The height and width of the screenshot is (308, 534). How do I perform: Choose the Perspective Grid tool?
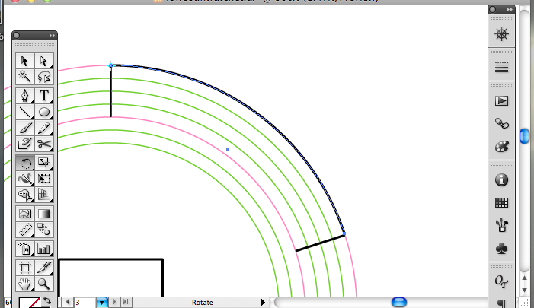(x=44, y=195)
